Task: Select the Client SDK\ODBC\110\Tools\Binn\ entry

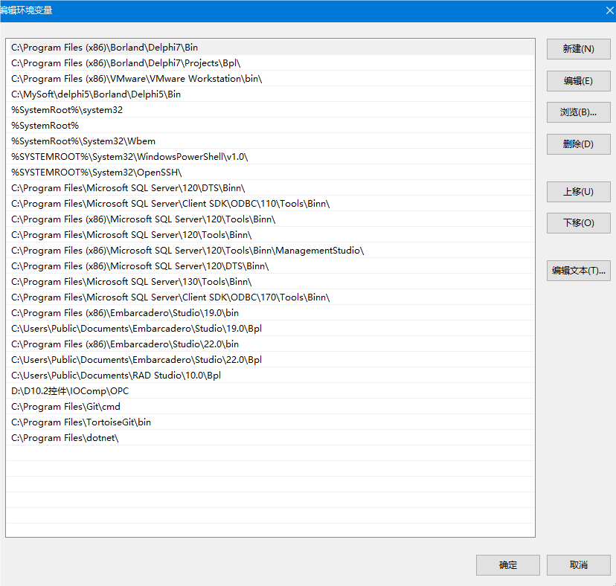Action: pyautogui.click(x=270, y=204)
